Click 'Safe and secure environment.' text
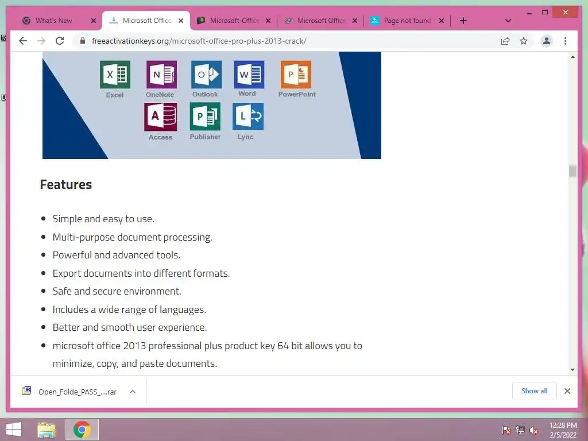Screen dimensions: 588x441 pos(117,291)
